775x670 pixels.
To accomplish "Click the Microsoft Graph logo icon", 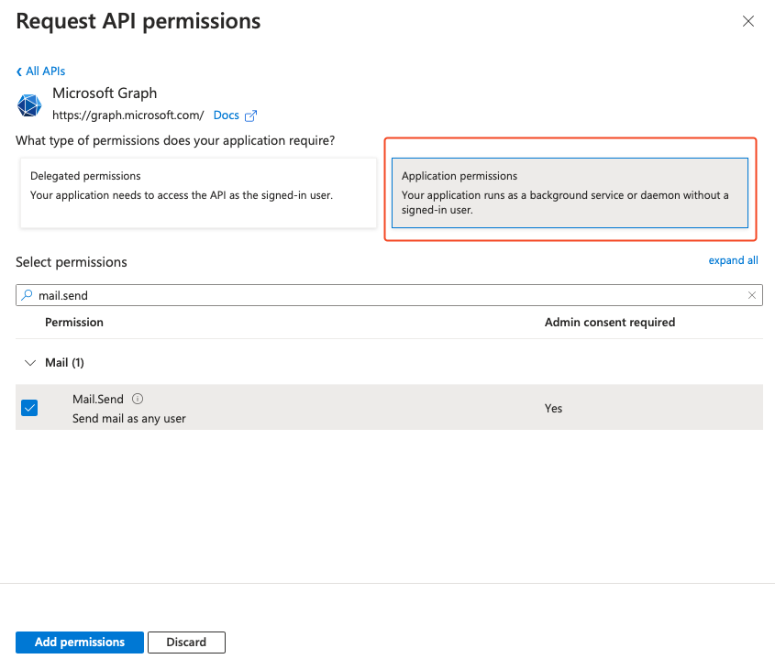I will [x=28, y=104].
